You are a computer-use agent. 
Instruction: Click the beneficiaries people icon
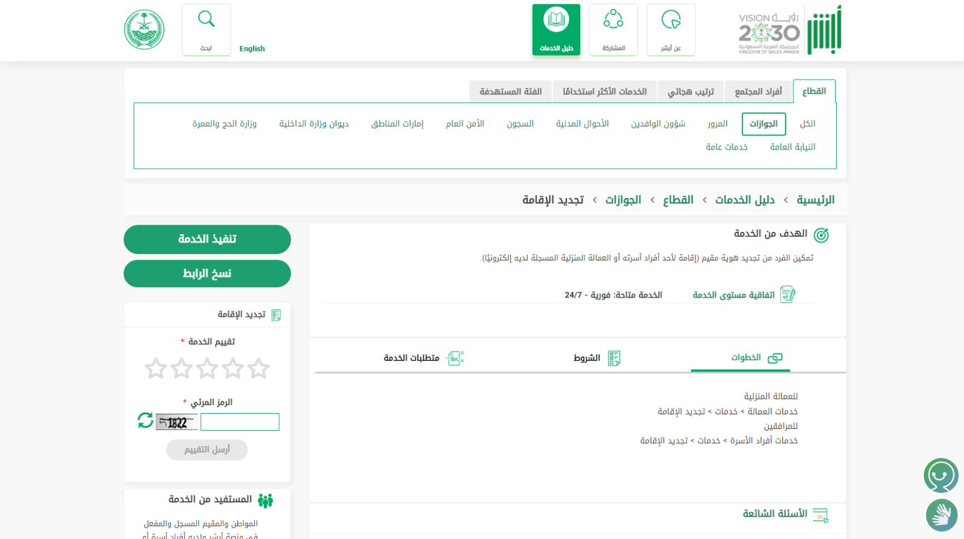coord(265,500)
